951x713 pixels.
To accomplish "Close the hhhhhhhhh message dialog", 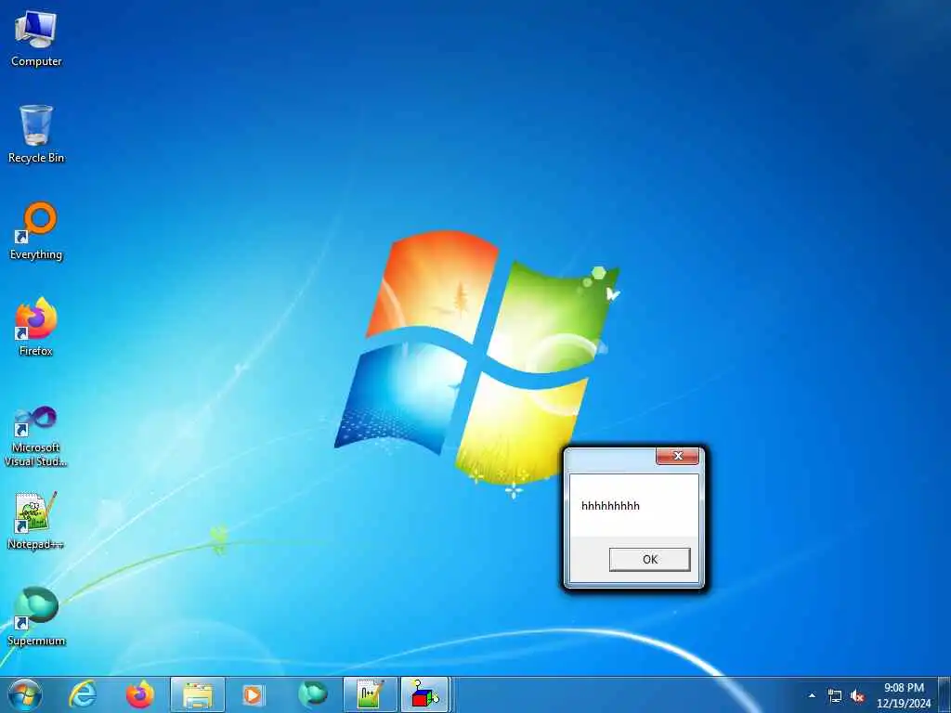I will pyautogui.click(x=677, y=456).
